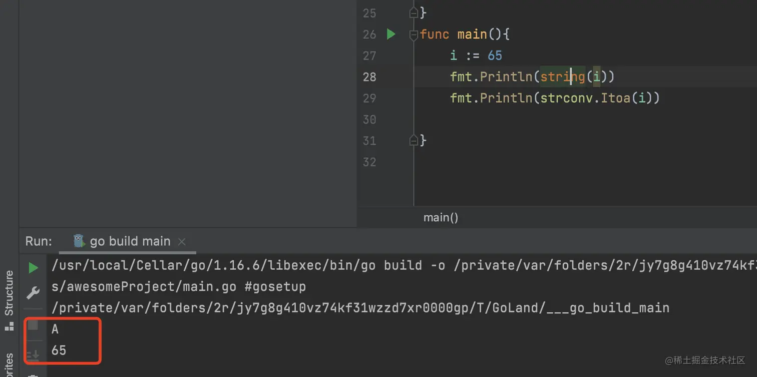757x377 pixels.
Task: Close the go build main tab
Action: (182, 242)
